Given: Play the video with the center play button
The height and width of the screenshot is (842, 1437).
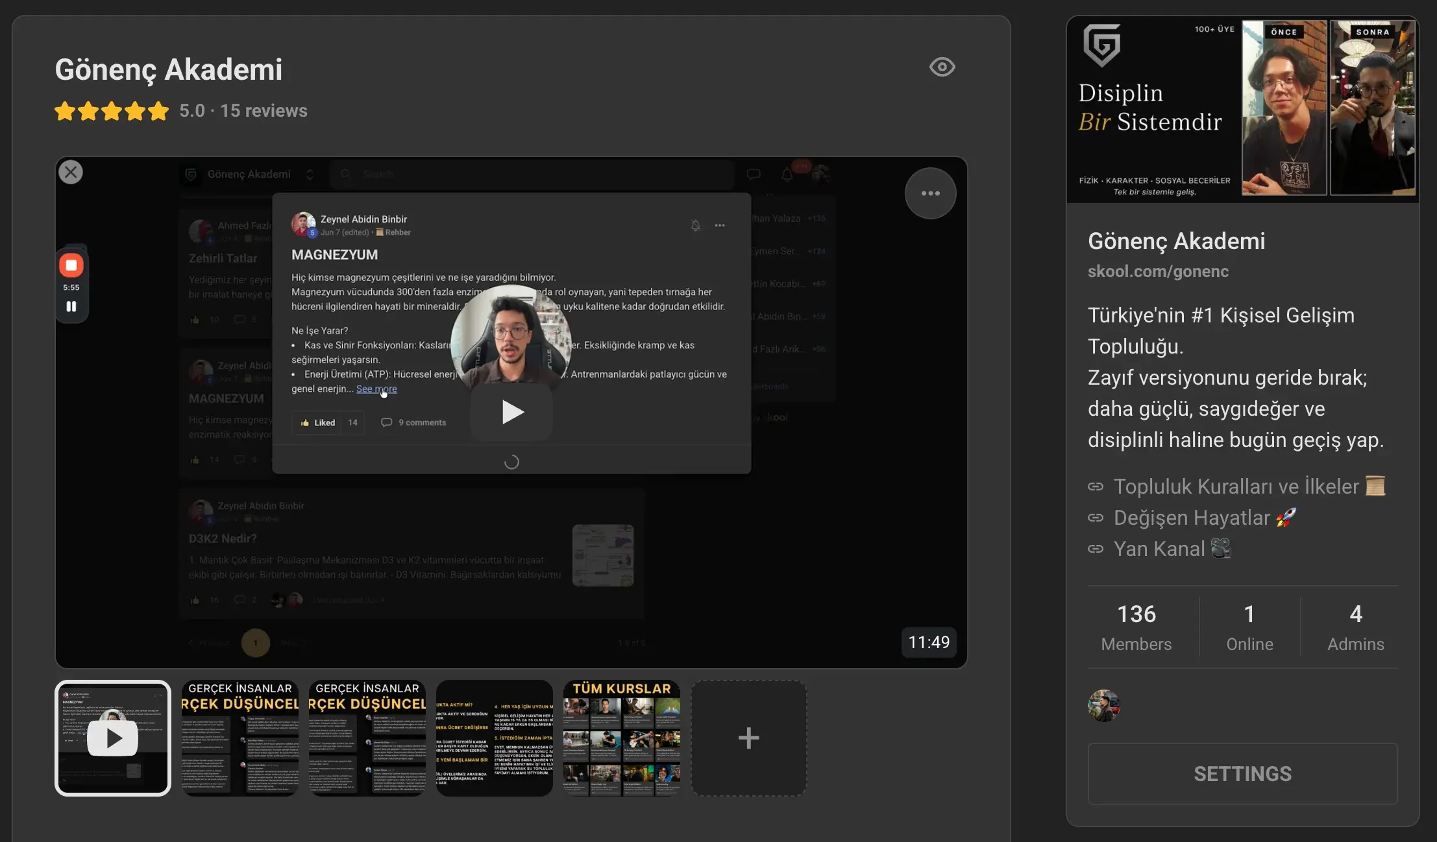Looking at the screenshot, I should [511, 412].
